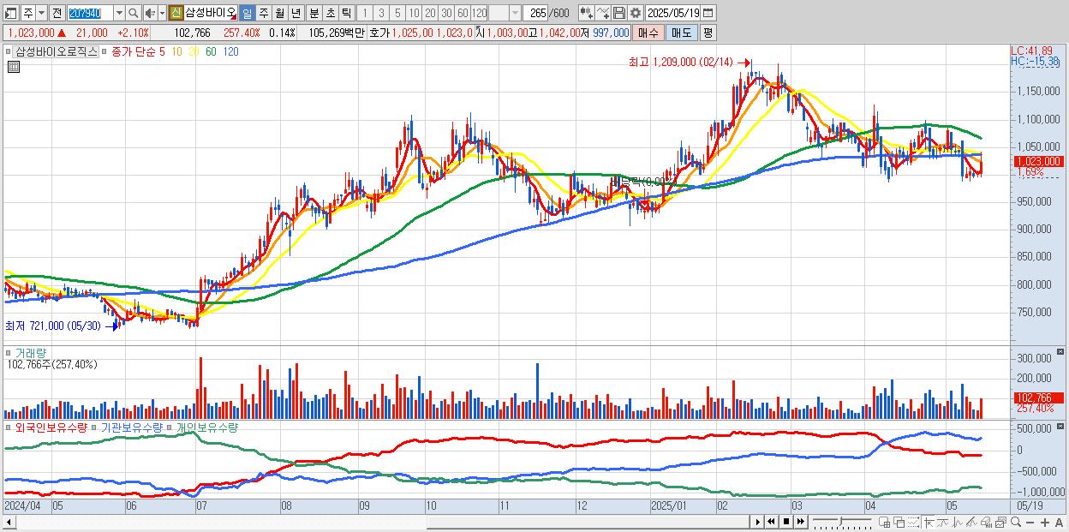
Task: Click the trend line drawing icon
Action: coord(942,522)
